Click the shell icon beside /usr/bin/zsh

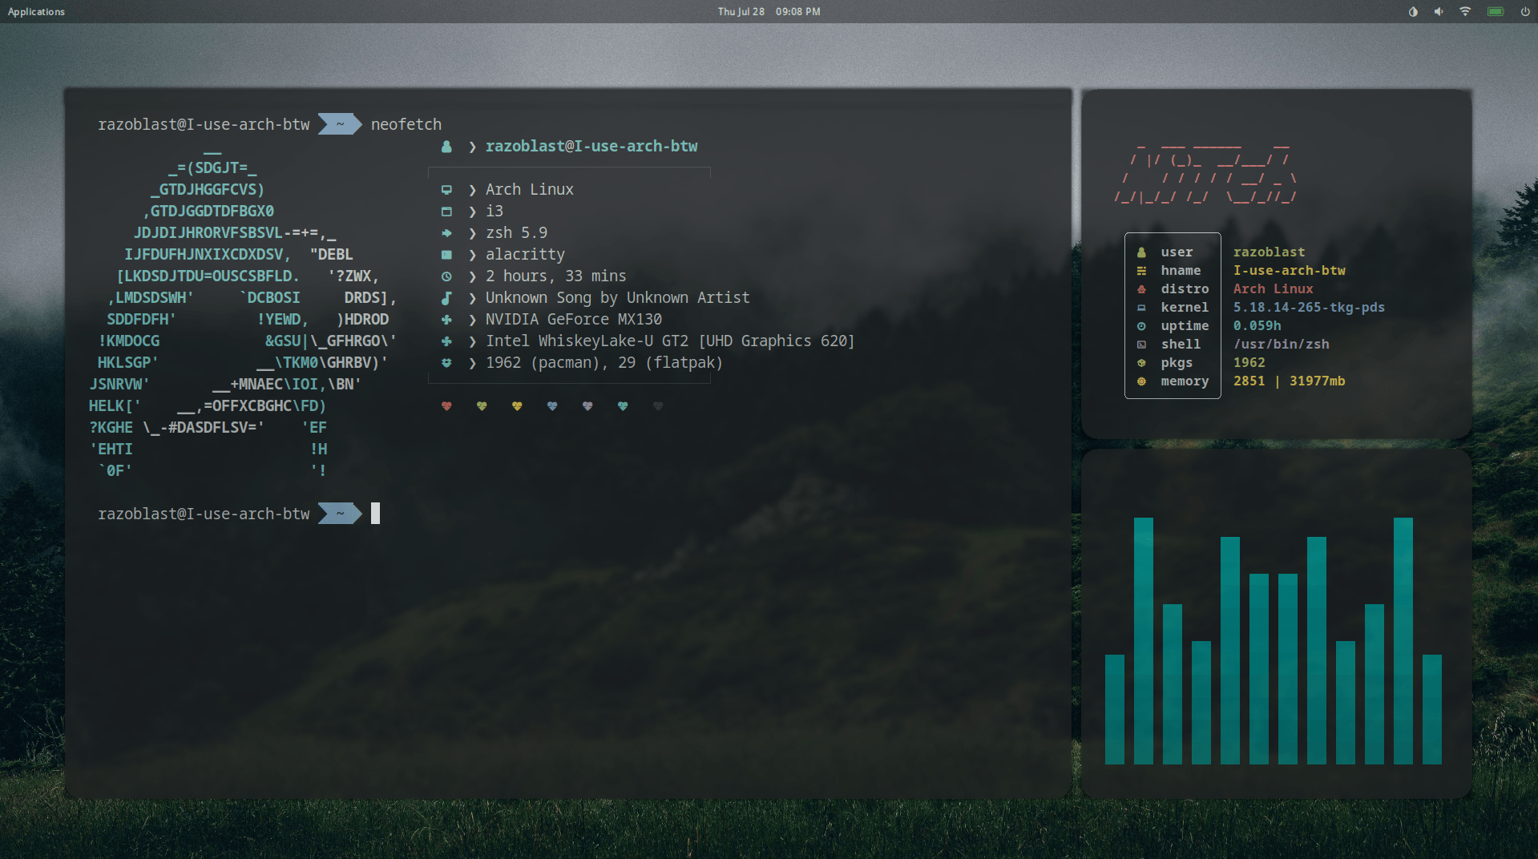pyautogui.click(x=1141, y=344)
